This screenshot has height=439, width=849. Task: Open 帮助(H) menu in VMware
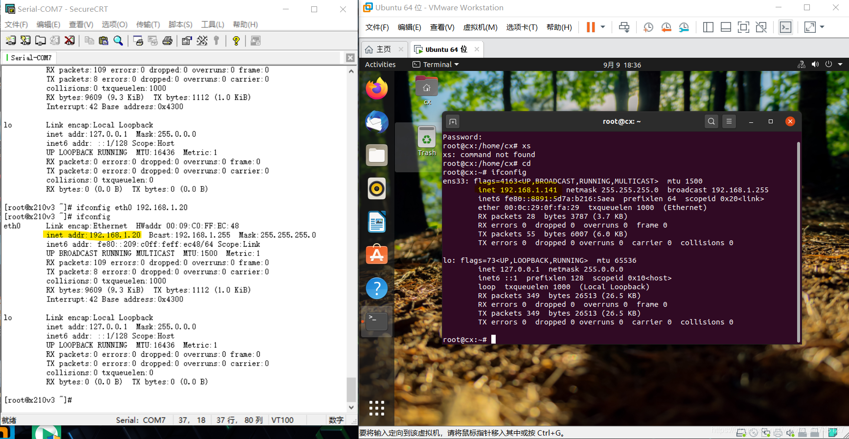pos(559,27)
